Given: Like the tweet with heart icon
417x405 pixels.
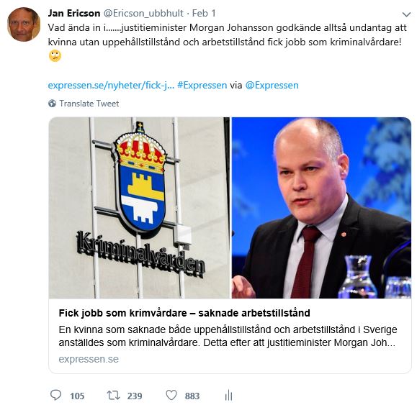Looking at the screenshot, I should [x=171, y=395].
